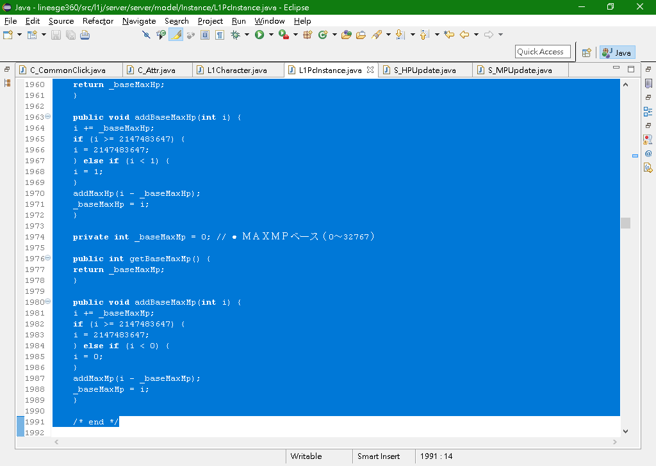Open the Debug dropdown arrow

[x=247, y=35]
